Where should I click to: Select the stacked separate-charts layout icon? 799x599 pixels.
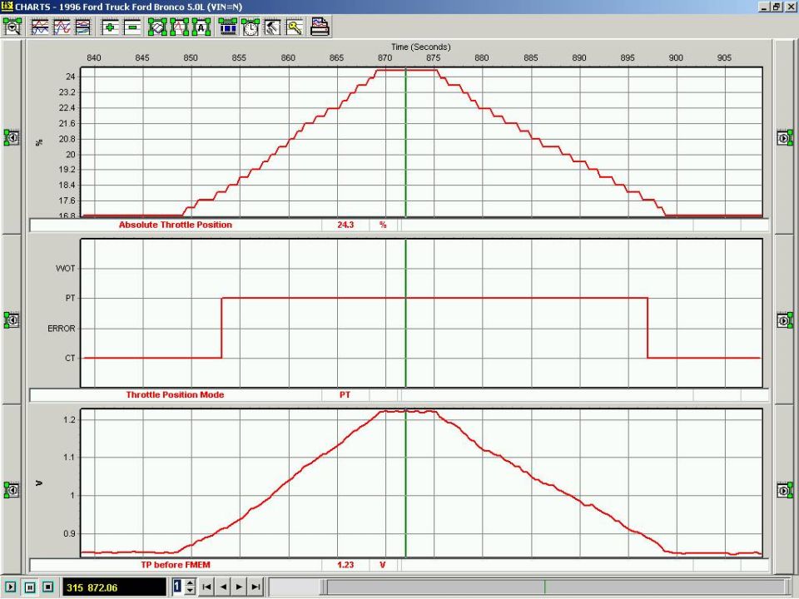click(40, 27)
